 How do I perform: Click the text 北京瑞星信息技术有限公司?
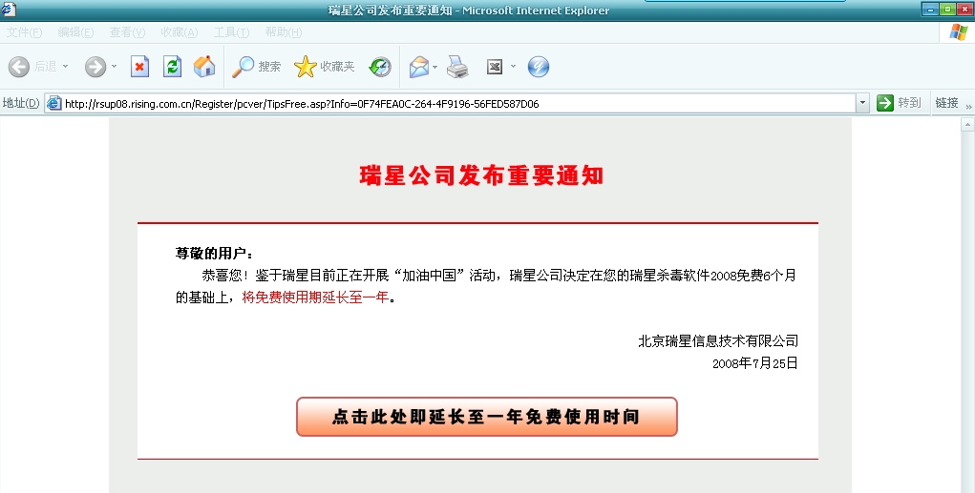point(718,340)
